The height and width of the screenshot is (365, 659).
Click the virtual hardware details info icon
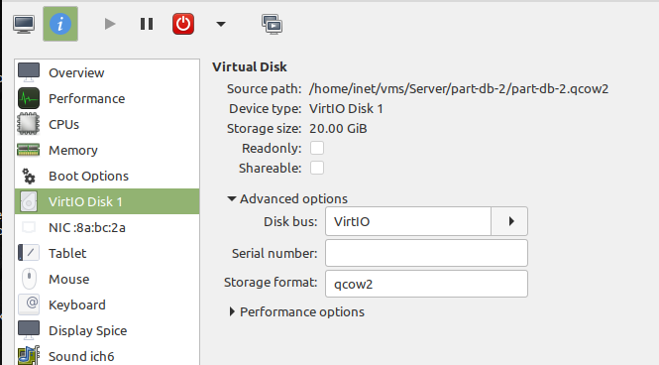pyautogui.click(x=60, y=24)
